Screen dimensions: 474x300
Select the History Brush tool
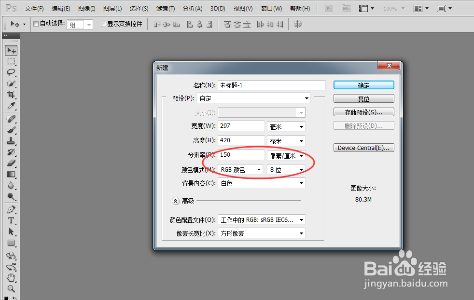coord(11,152)
